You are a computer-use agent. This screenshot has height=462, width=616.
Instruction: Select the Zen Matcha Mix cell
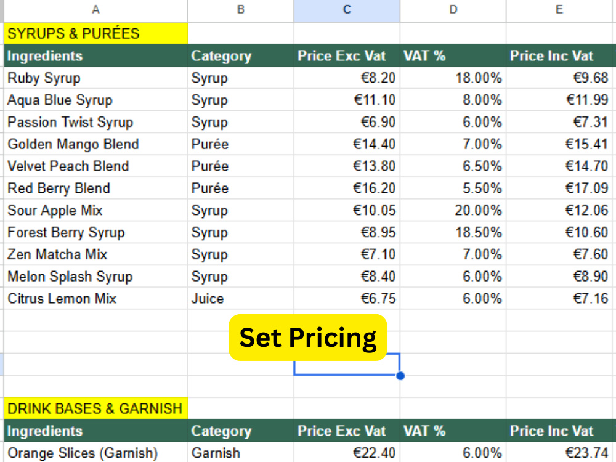click(x=95, y=254)
